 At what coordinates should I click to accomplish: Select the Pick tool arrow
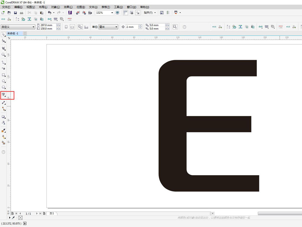(x=4, y=34)
